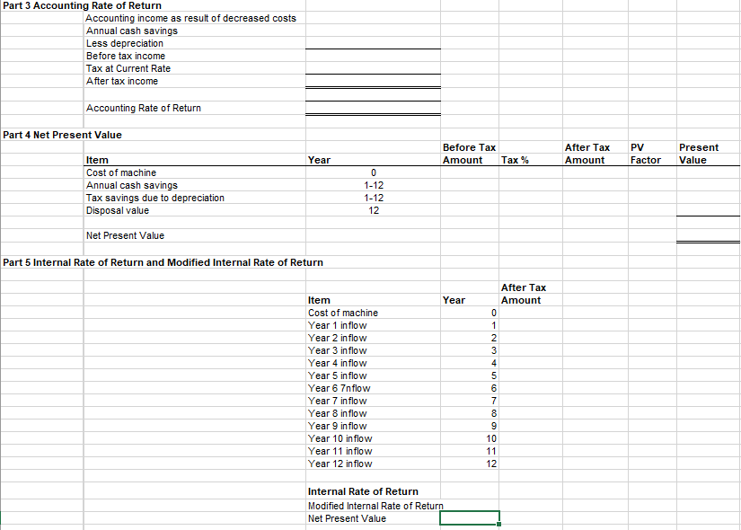The width and height of the screenshot is (741, 530).
Task: Select 'Annual cash savings' in Part 3
Action: [x=132, y=31]
